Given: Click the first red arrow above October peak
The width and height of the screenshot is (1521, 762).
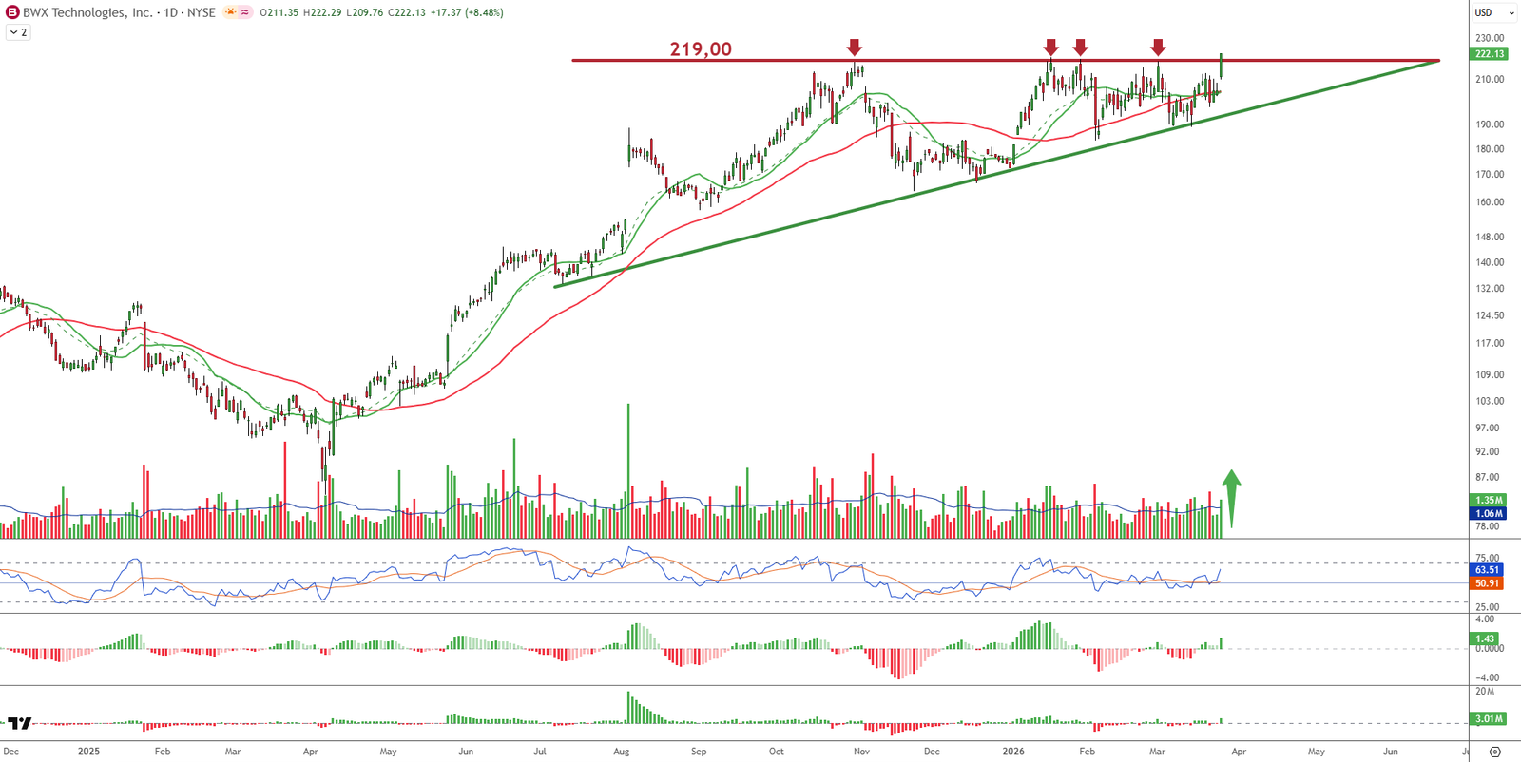Looking at the screenshot, I should click(x=855, y=48).
